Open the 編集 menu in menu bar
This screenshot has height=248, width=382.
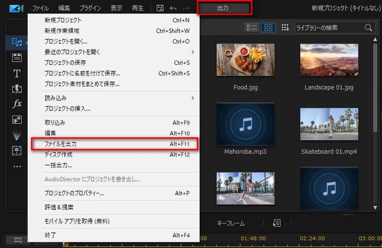click(x=64, y=8)
